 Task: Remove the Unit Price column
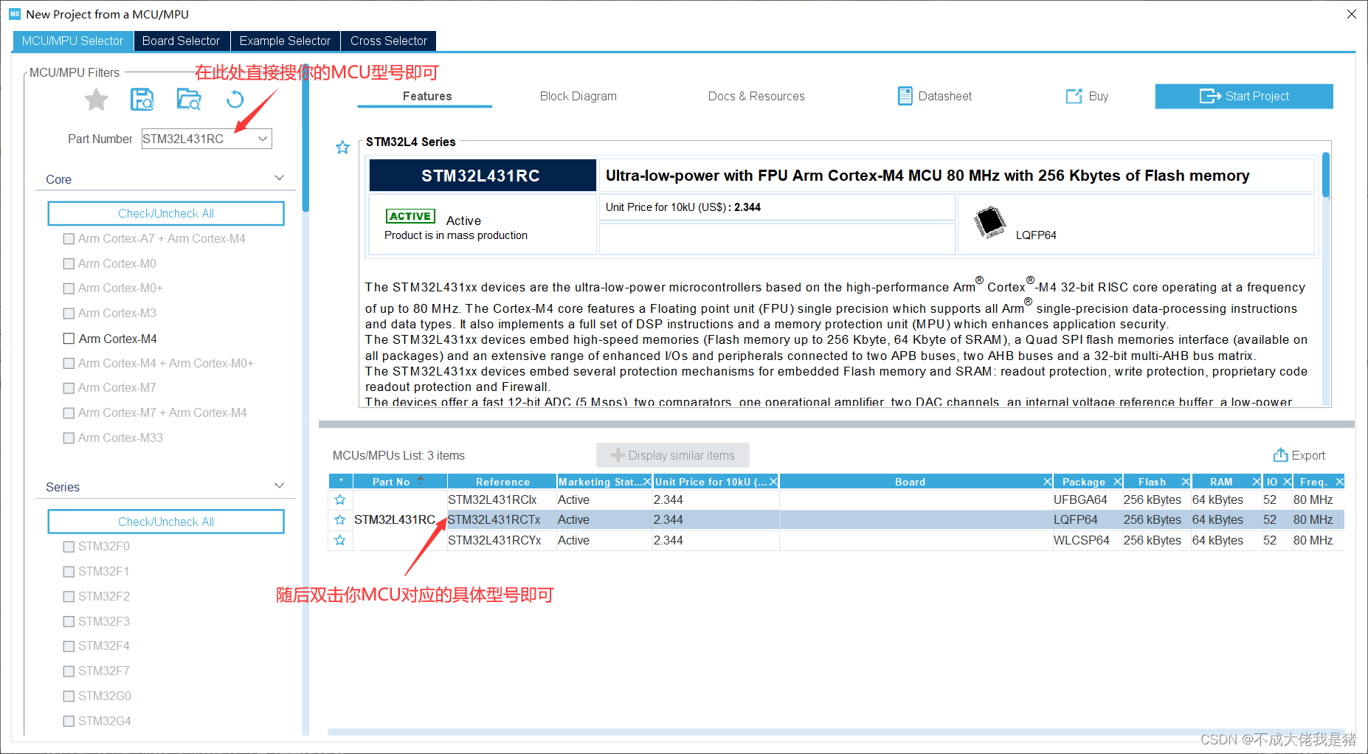coord(773,482)
